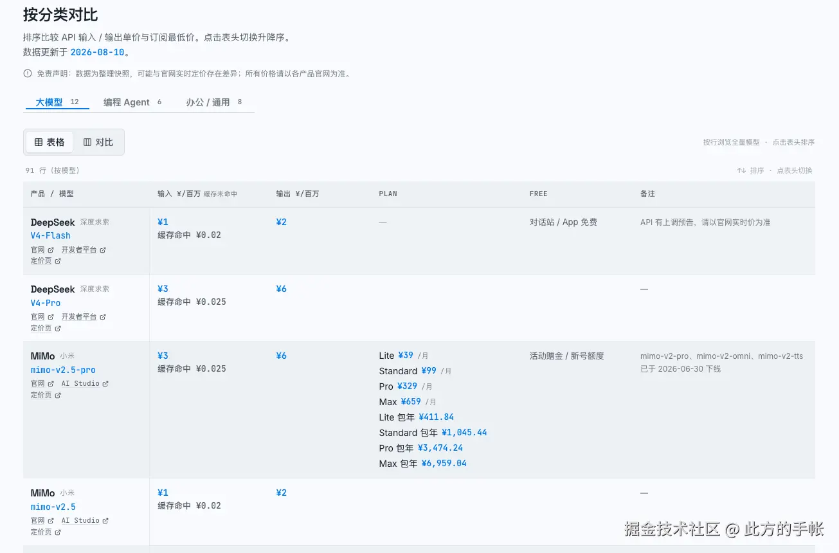This screenshot has height=553, width=839.
Task: Click the info icon beside 免责声明
Action: [x=28, y=73]
